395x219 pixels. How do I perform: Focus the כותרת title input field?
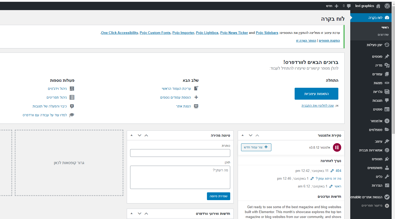tap(180, 153)
